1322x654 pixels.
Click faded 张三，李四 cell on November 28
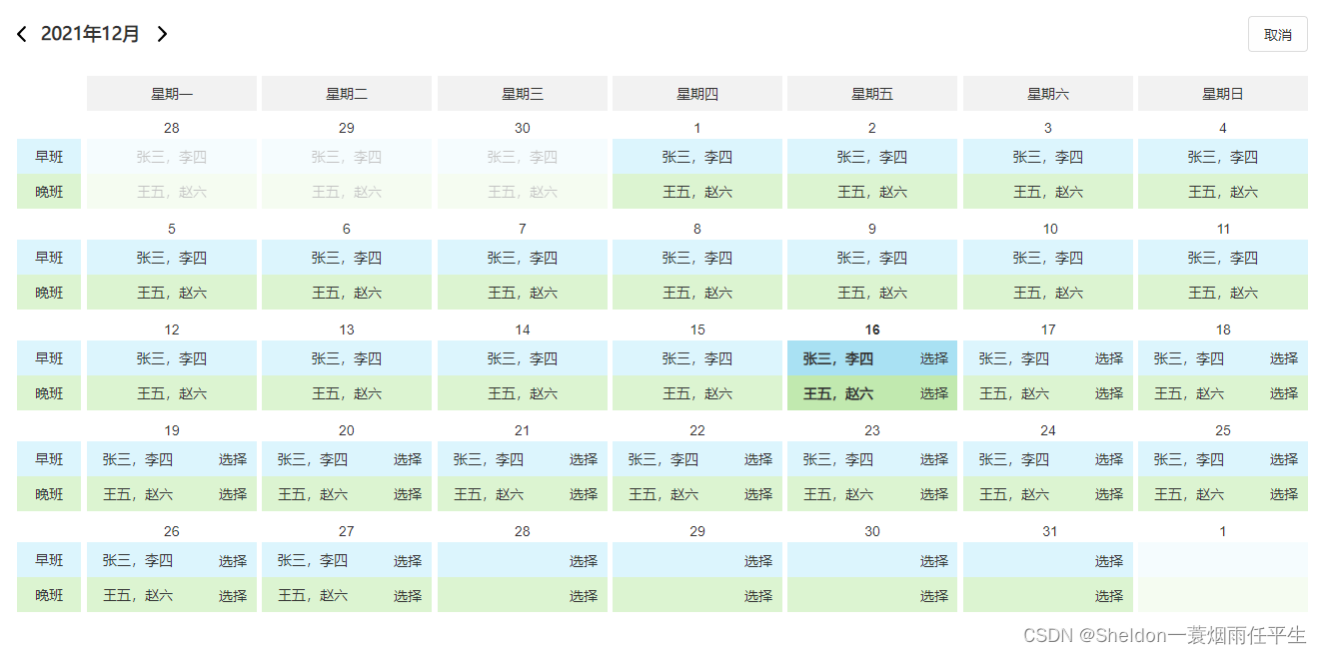172,157
